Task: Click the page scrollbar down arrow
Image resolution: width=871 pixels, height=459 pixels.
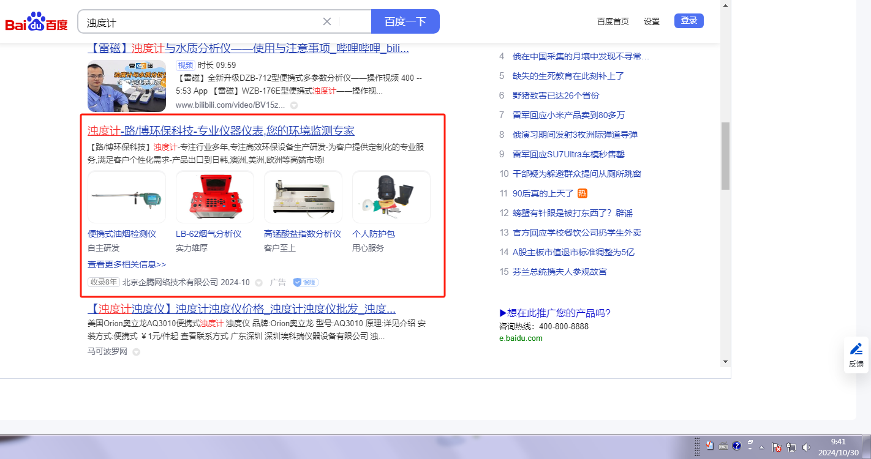Action: [726, 362]
